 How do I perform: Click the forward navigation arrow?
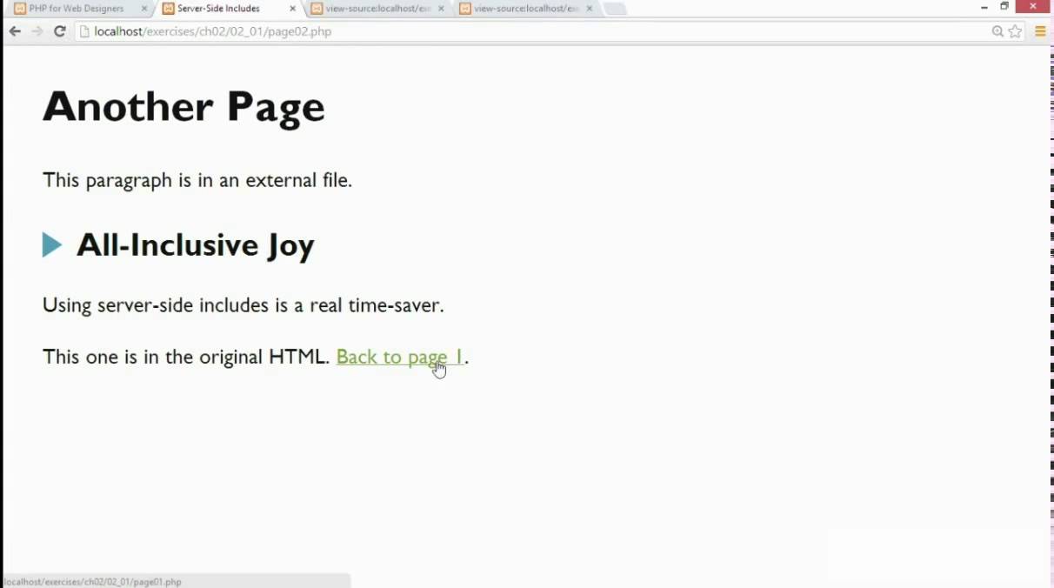tap(37, 31)
